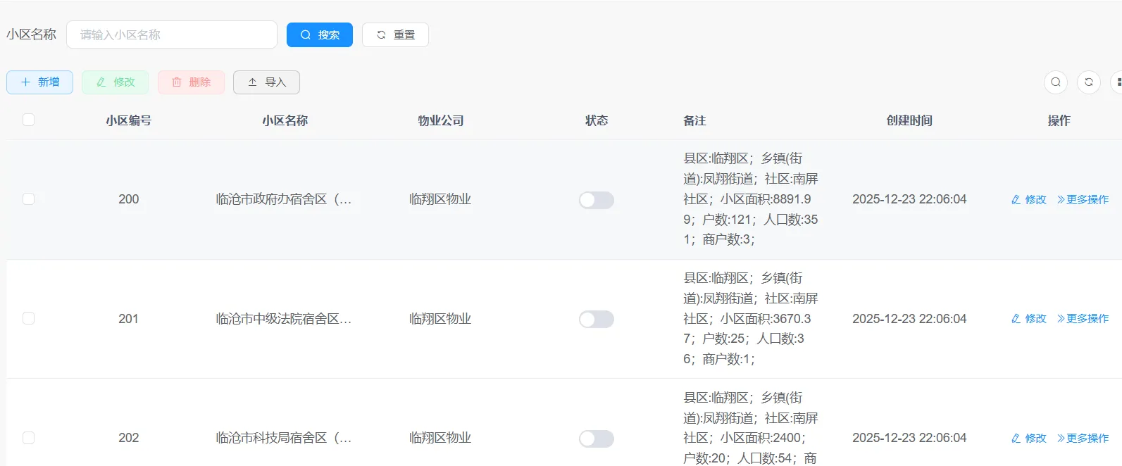This screenshot has height=466, width=1122.
Task: Toggle status switch for community 201
Action: pos(596,320)
